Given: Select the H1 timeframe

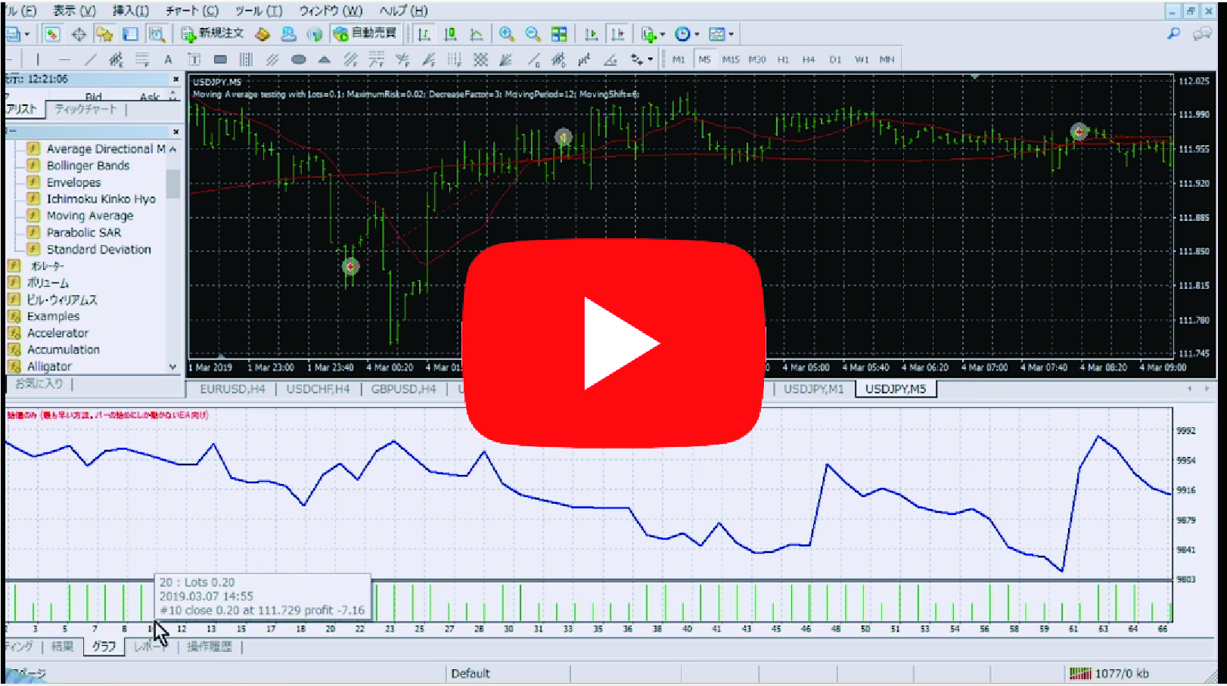Looking at the screenshot, I should tap(783, 60).
